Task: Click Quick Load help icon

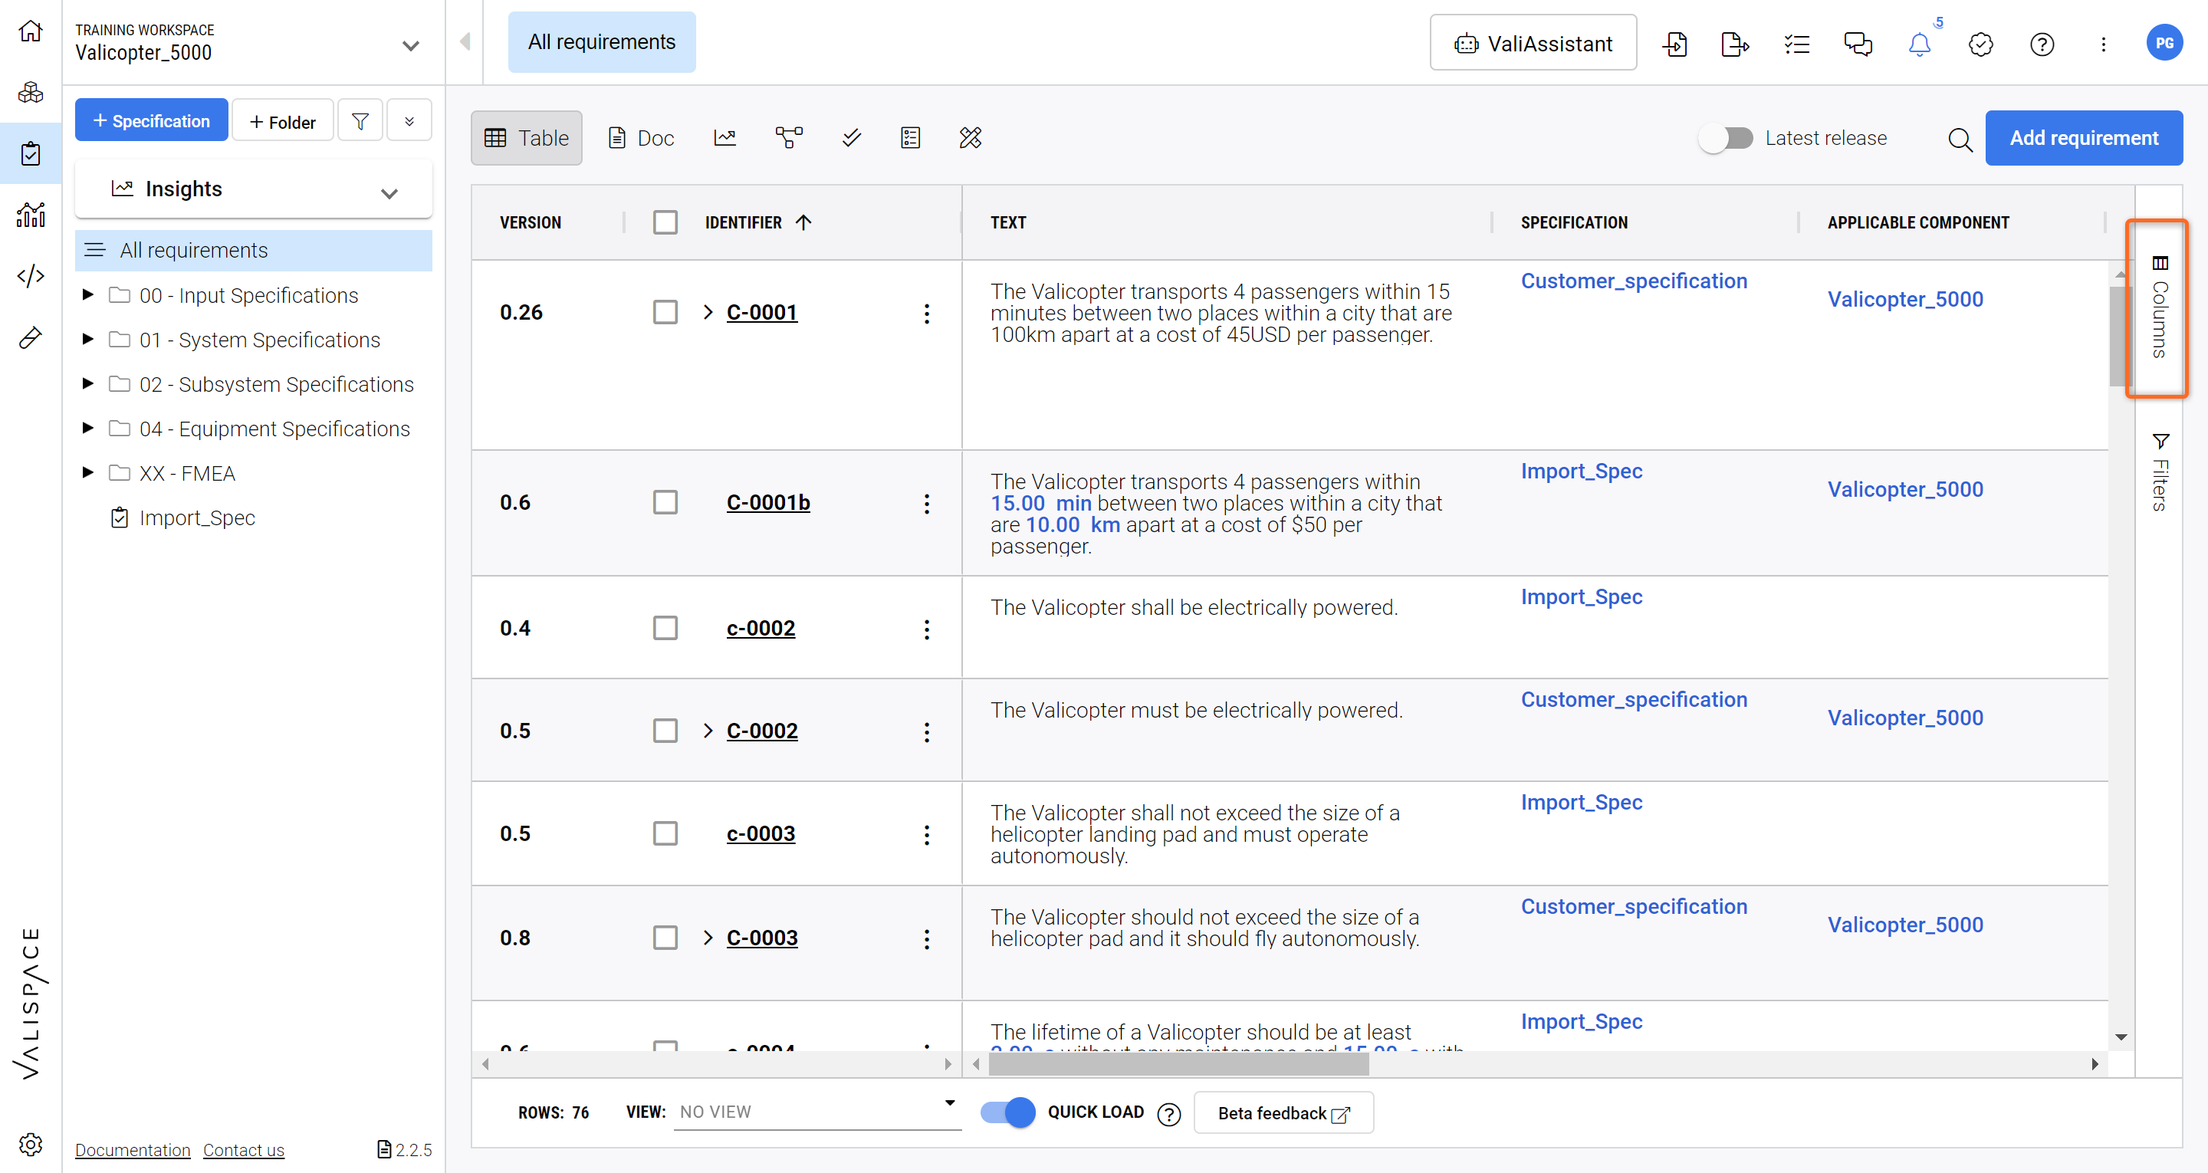Action: [1169, 1114]
